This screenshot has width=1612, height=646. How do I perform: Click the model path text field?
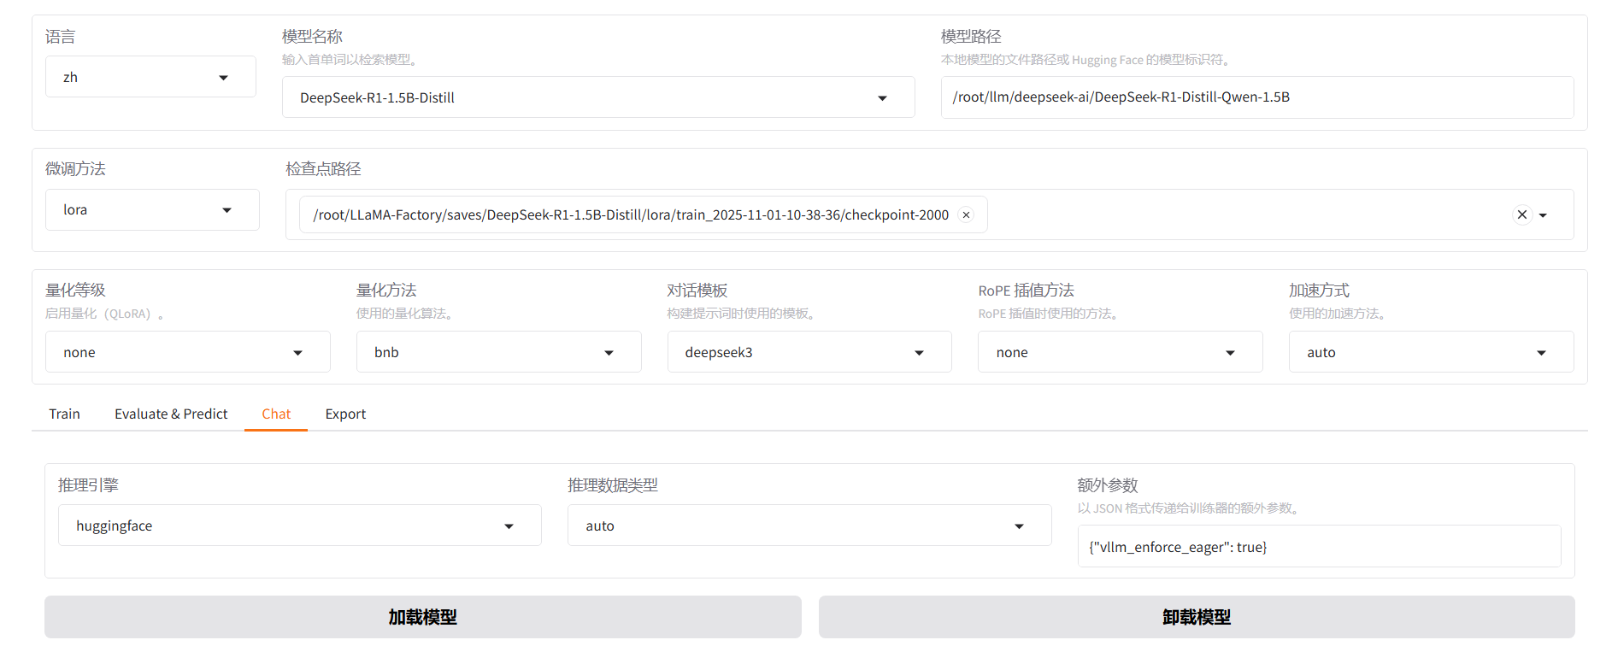pos(1256,97)
